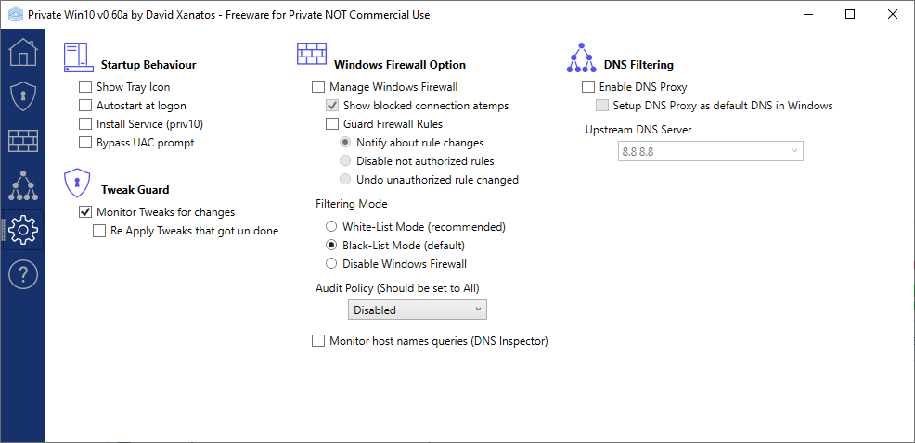Open the Upstream DNS Server 8.8.8.8 dropdown
This screenshot has width=915, height=443.
[711, 151]
